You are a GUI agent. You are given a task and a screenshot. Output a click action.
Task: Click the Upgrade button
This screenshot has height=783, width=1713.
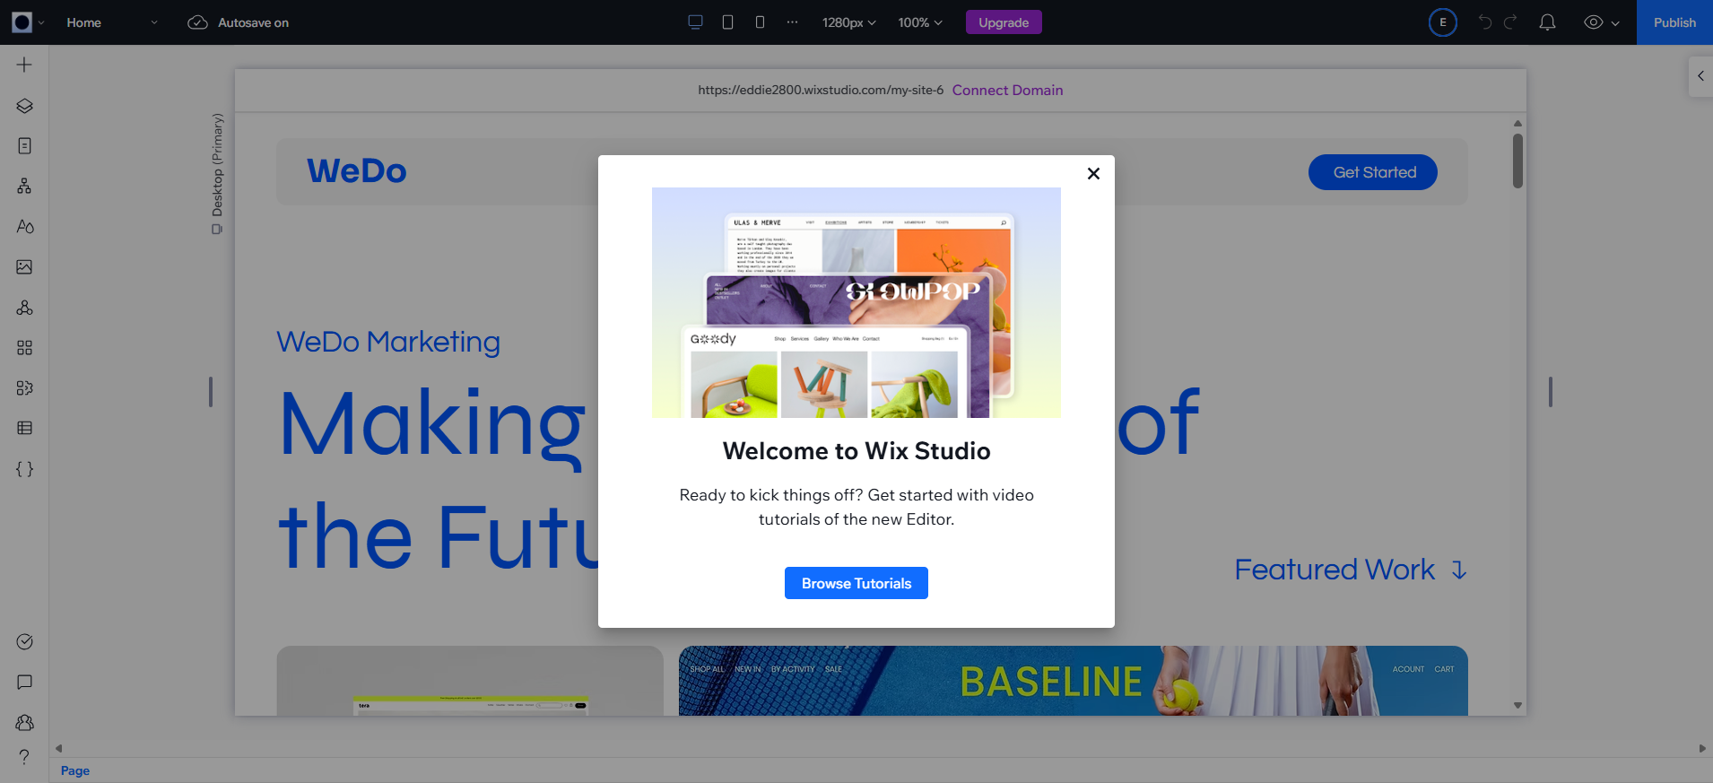click(1004, 22)
